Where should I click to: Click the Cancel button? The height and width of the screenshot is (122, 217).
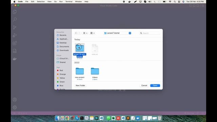click(144, 85)
